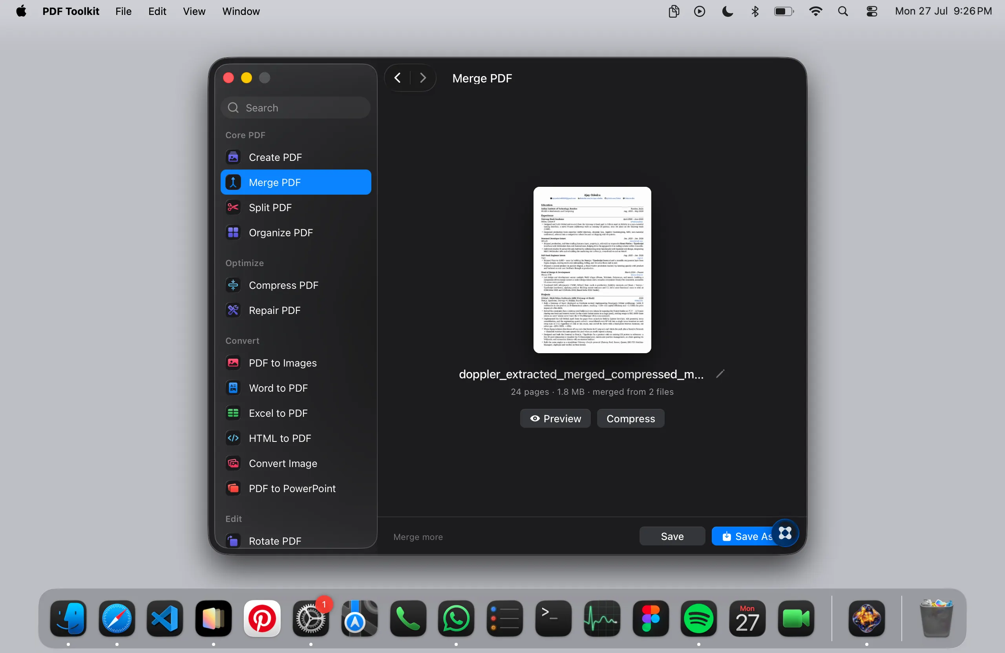Select Merge PDF in the sidebar
Image resolution: width=1005 pixels, height=653 pixels.
(296, 182)
